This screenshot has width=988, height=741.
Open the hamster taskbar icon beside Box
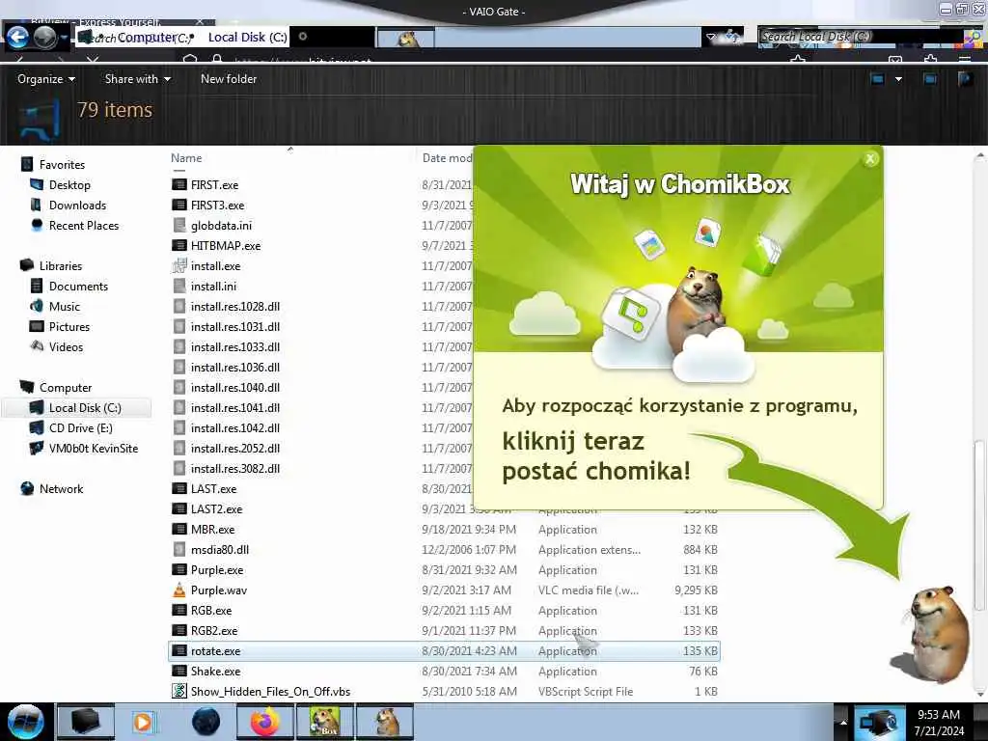pyautogui.click(x=385, y=722)
